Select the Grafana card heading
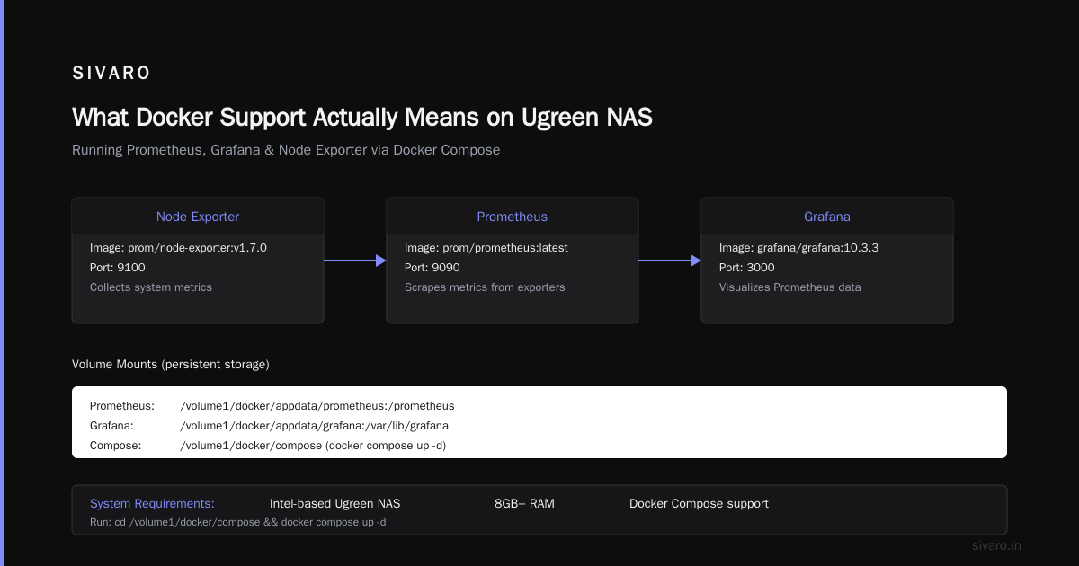This screenshot has height=566, width=1079. [x=827, y=217]
